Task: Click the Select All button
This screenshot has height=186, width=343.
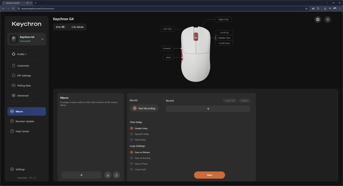Action: [x=230, y=101]
